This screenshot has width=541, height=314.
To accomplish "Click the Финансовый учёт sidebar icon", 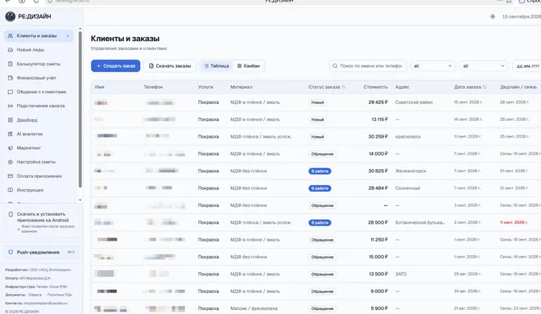I will tap(10, 77).
